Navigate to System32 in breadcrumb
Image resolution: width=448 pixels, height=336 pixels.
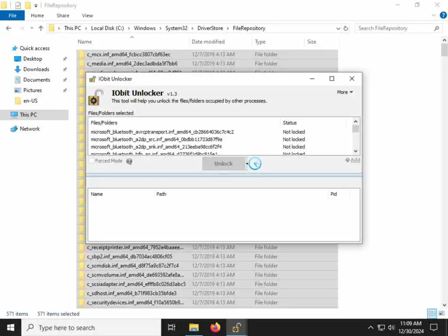[x=176, y=28]
